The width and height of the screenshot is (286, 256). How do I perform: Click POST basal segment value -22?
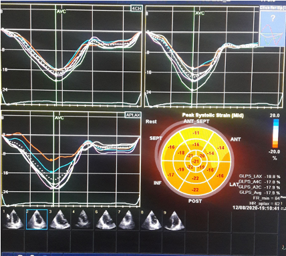pos(195,189)
